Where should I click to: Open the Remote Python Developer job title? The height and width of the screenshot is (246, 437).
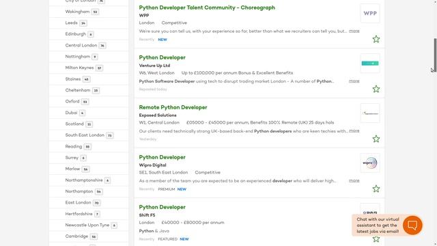[173, 107]
